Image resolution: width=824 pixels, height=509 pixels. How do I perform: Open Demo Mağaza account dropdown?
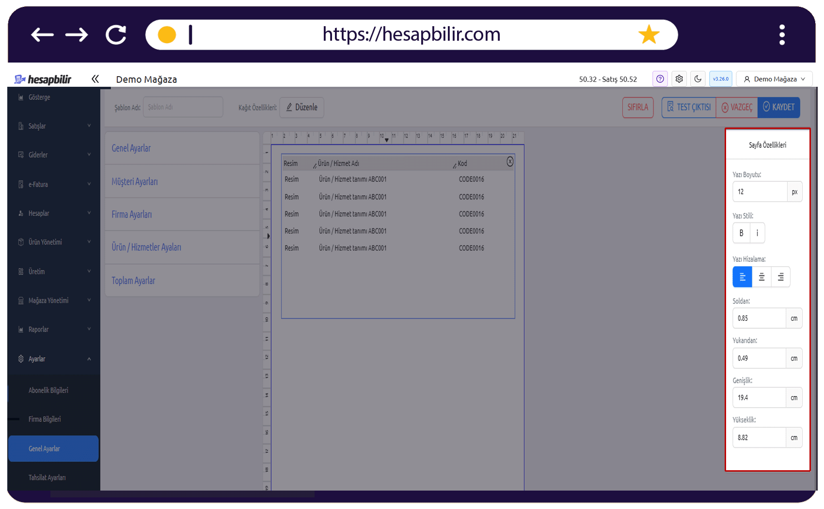click(774, 79)
